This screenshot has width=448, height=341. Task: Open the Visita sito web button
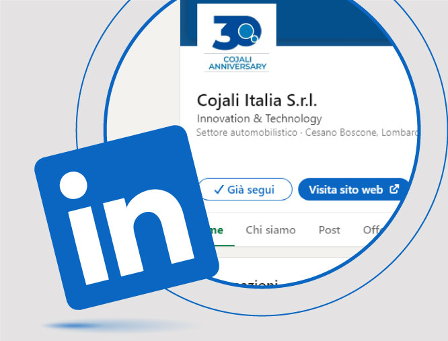[354, 190]
